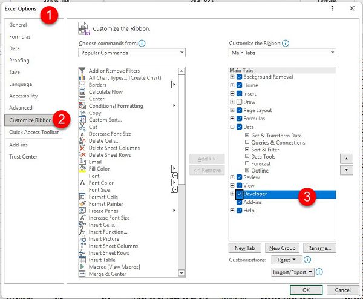
Task: Uncheck the View tab checkbox
Action: tap(239, 186)
